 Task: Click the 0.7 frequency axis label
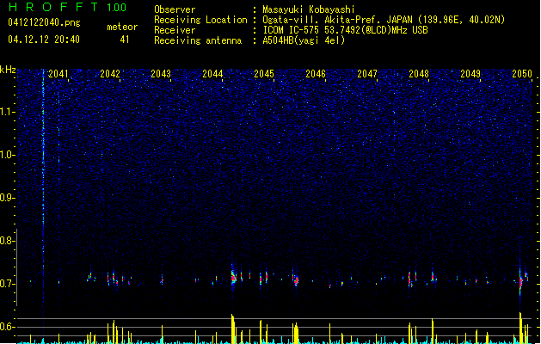click(x=7, y=284)
